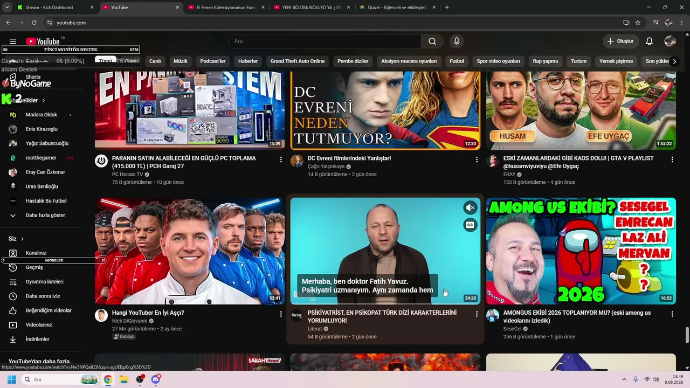
Task: Open Kanalınız icon in sidebar
Action: (13, 253)
